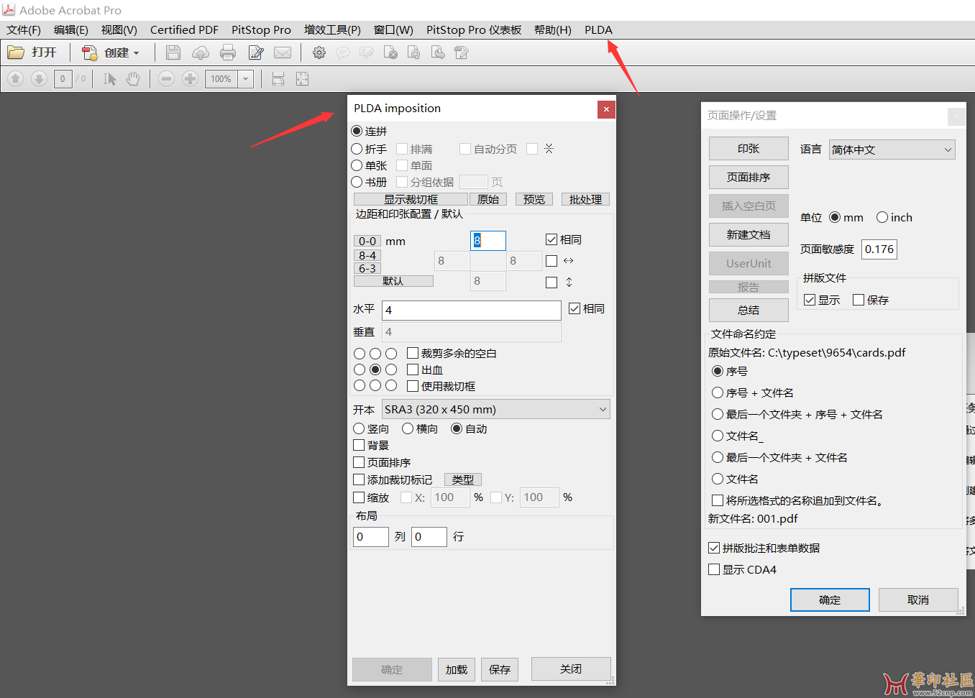The height and width of the screenshot is (698, 975).
Task: Toggle the 相同 checkbox next to 水平
Action: [575, 308]
